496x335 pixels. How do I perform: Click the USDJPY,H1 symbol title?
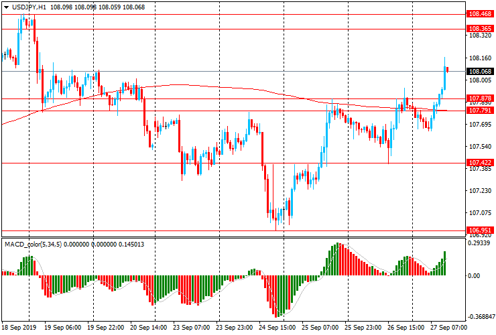click(x=29, y=7)
